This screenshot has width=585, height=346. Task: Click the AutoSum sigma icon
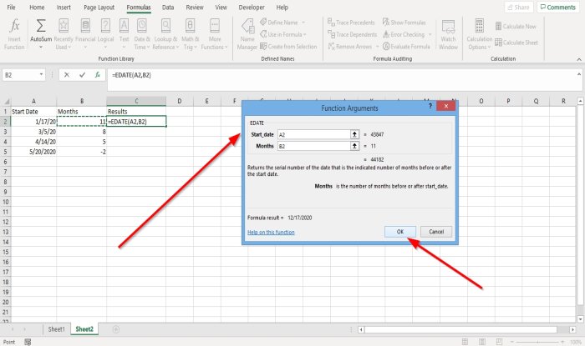pyautogui.click(x=41, y=26)
